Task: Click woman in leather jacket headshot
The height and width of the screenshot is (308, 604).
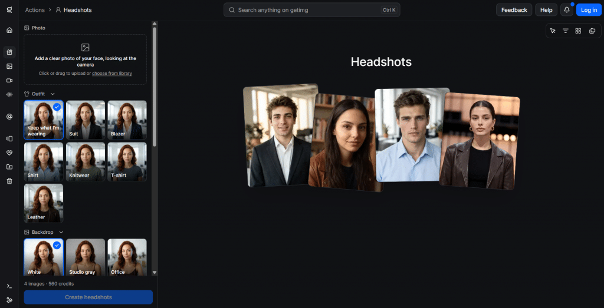Action: pos(480,141)
